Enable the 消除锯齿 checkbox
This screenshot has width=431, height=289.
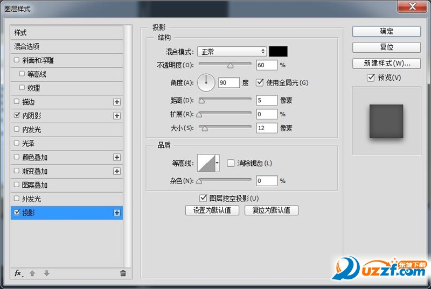click(231, 163)
